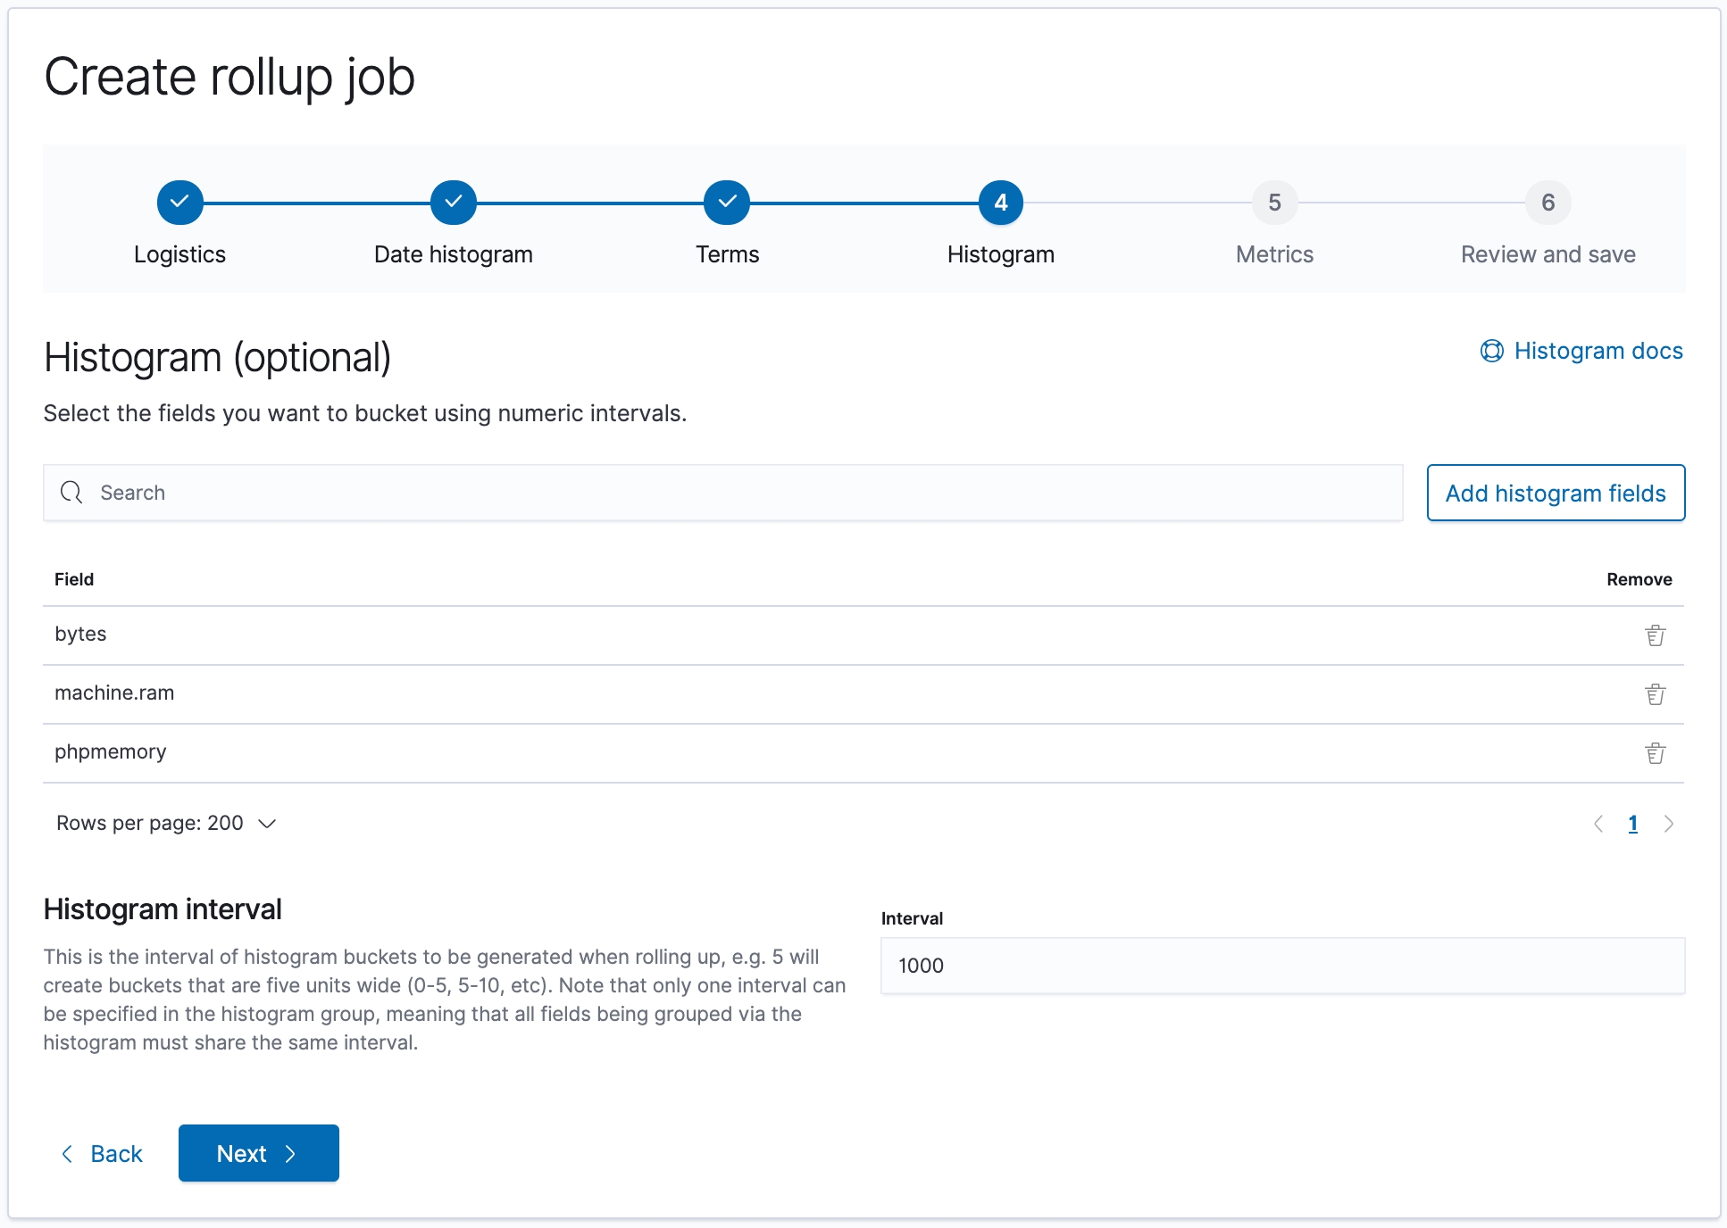Click the Next button
The height and width of the screenshot is (1228, 1727).
click(x=258, y=1153)
